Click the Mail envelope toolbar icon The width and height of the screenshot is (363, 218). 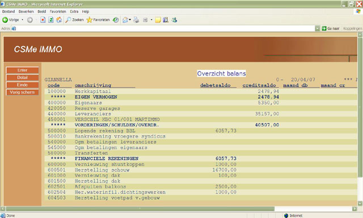[125, 20]
